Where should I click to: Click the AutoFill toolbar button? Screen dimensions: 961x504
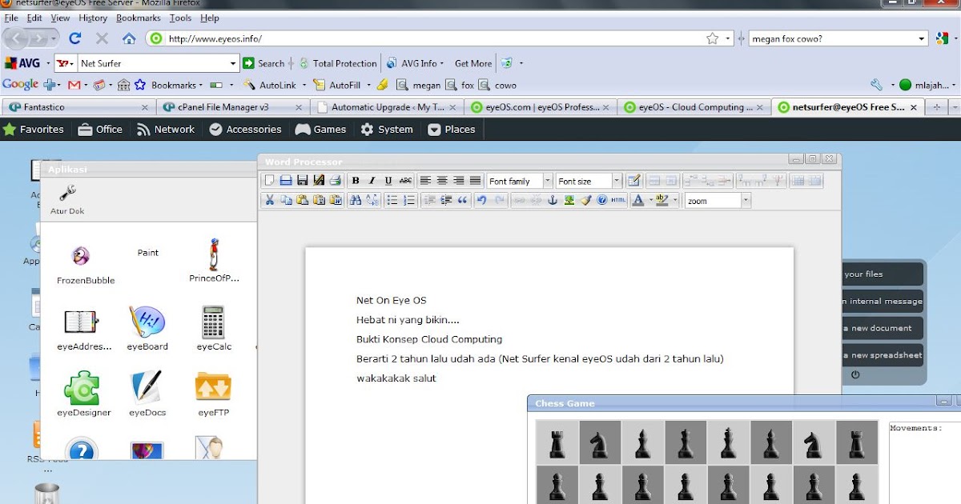[x=337, y=85]
